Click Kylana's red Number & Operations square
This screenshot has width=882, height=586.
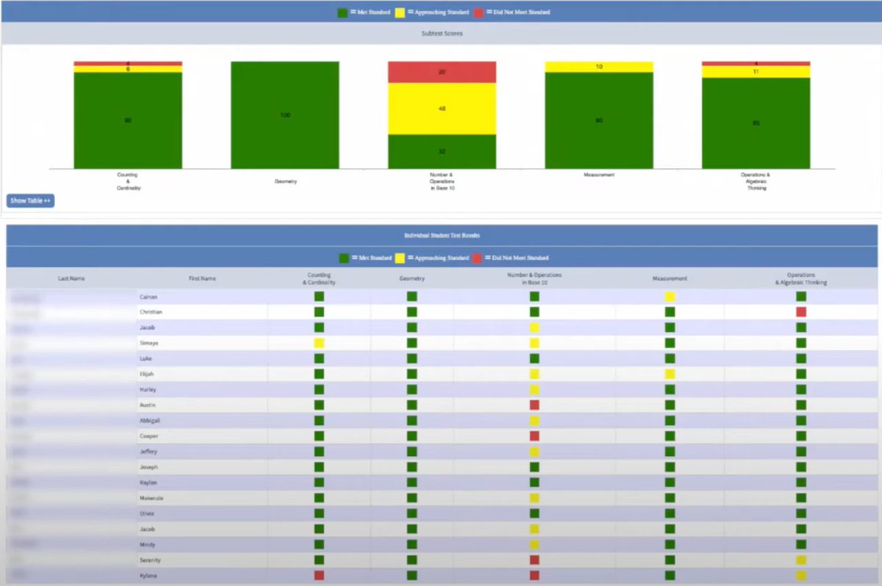coord(534,576)
